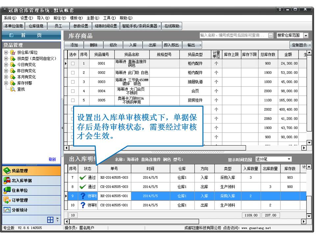This screenshot has height=237, width=316.
Task: Open the 工具 menu
Action: (x=109, y=18)
